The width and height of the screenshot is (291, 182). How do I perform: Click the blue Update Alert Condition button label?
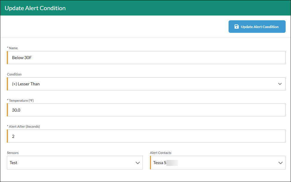pos(260,27)
